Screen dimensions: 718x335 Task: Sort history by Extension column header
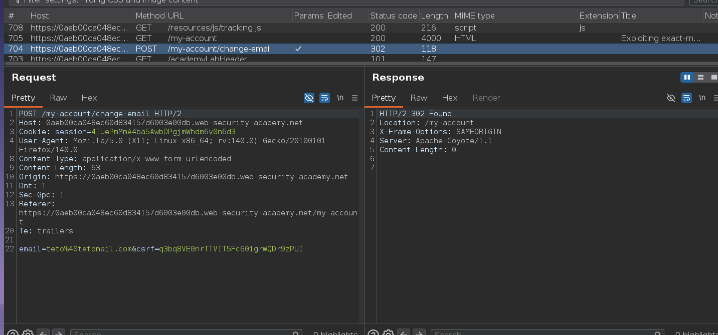(598, 16)
